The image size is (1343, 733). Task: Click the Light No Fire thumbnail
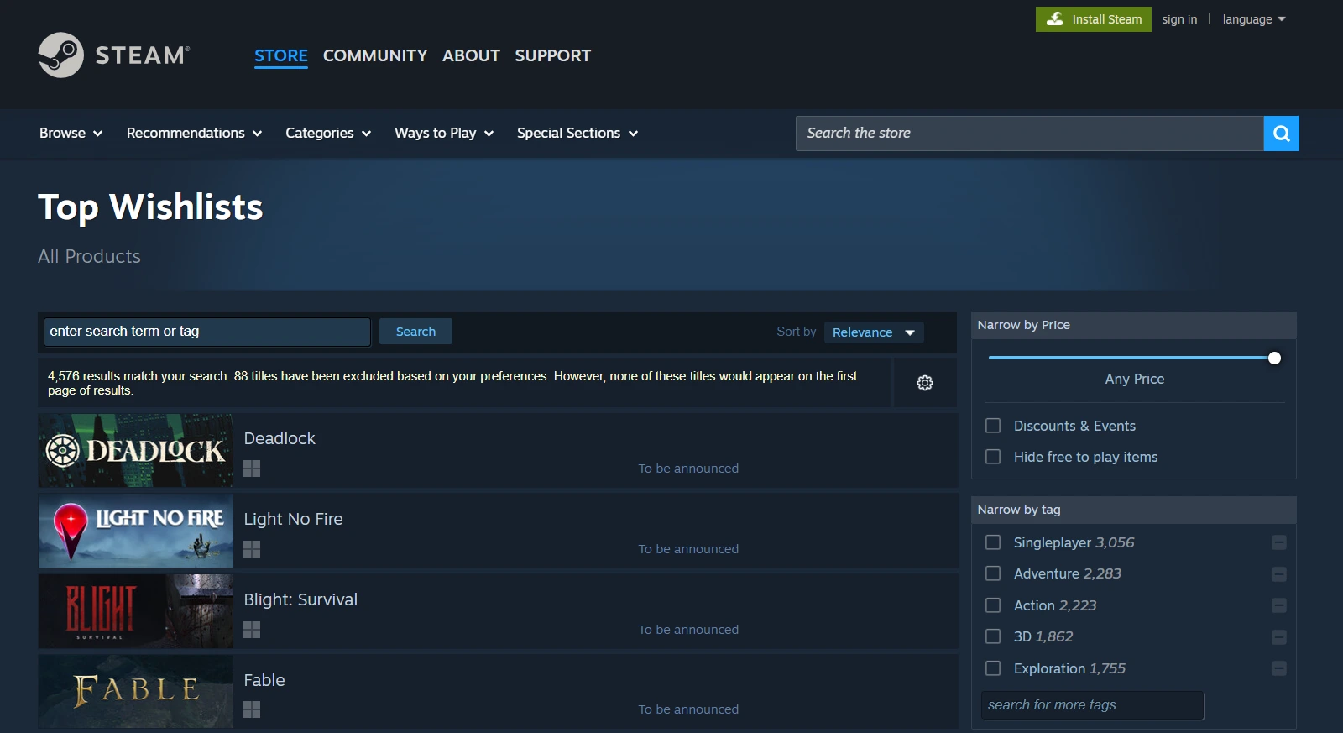tap(136, 531)
